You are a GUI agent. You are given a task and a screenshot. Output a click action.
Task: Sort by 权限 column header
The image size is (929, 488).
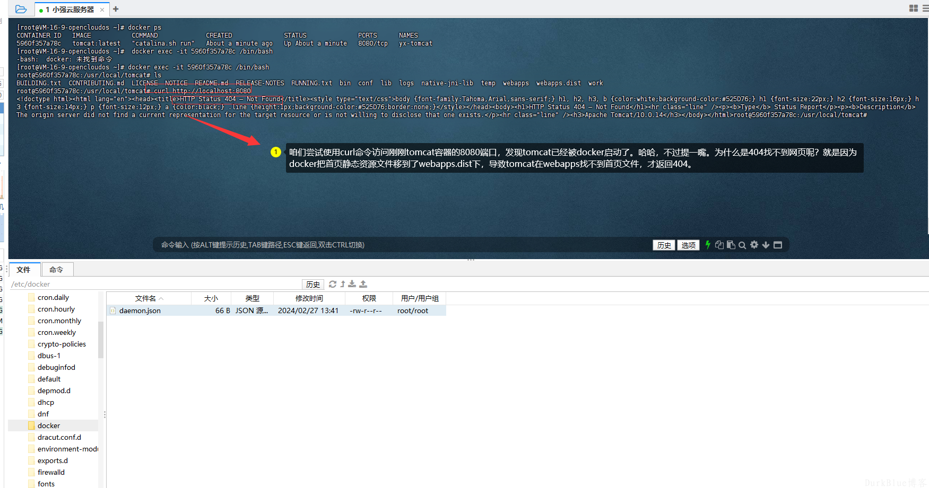(369, 298)
